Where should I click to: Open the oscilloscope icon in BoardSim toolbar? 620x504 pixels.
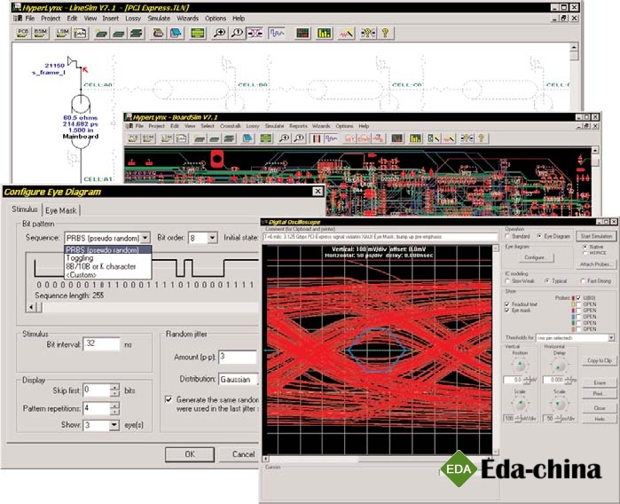click(x=332, y=138)
